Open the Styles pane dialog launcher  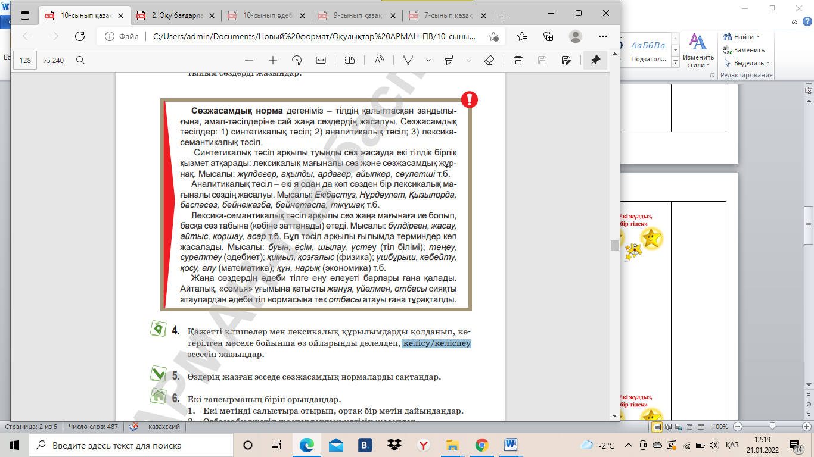pyautogui.click(x=713, y=75)
